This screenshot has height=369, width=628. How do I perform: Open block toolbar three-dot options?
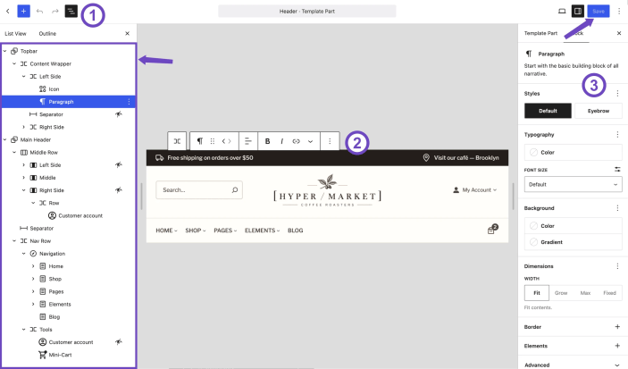[330, 141]
